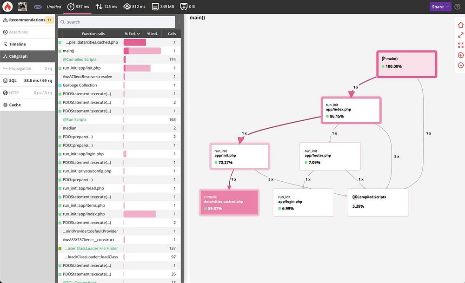Switch to the Callgraph view
The width and height of the screenshot is (465, 283).
pyautogui.click(x=27, y=56)
